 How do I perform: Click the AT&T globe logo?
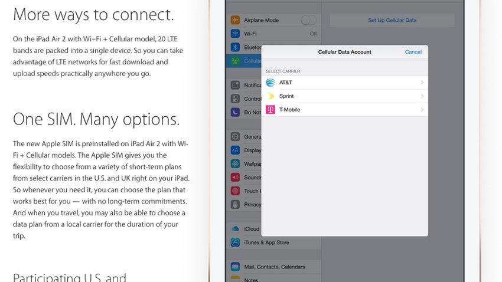tap(270, 83)
